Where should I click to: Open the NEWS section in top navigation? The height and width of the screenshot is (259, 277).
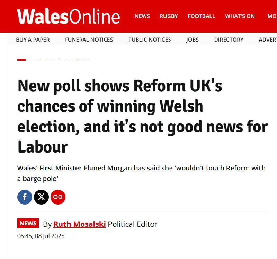(142, 16)
